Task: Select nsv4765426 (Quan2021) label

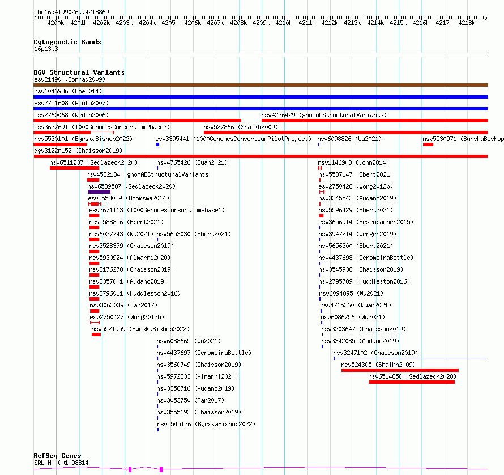Action: (x=192, y=162)
